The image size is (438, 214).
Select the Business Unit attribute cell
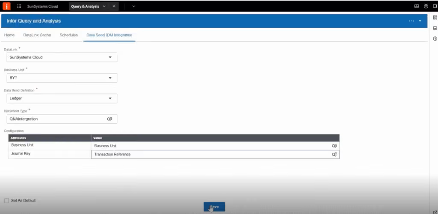50,145
